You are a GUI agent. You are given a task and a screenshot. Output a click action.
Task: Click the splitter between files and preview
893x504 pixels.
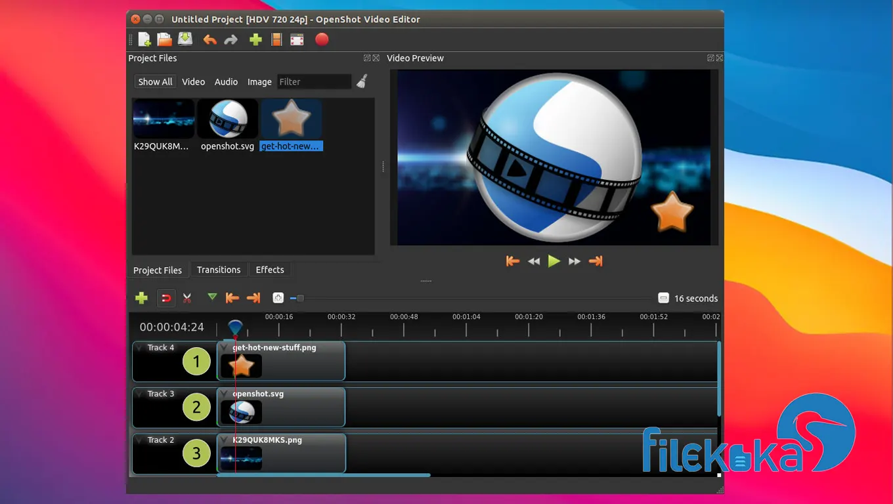point(383,167)
